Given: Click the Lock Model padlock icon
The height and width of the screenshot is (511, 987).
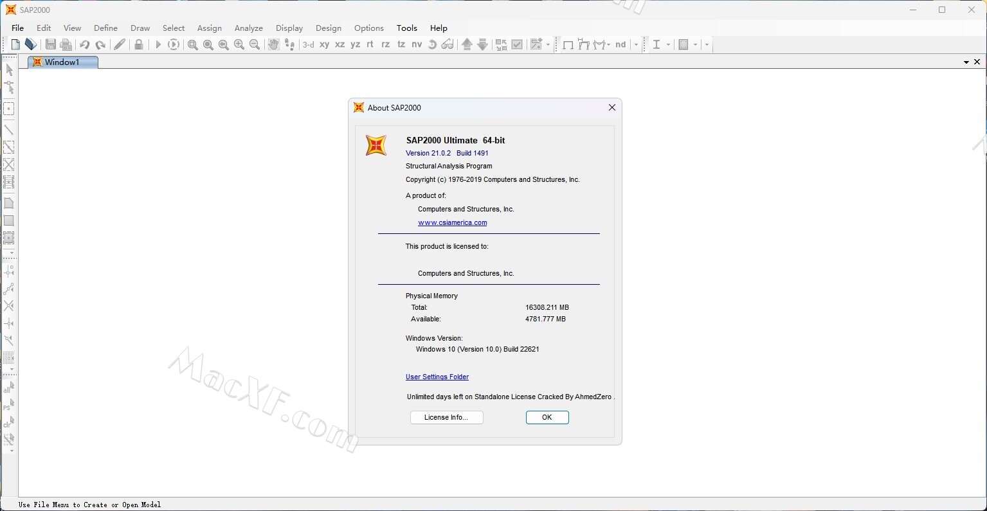Looking at the screenshot, I should (138, 44).
